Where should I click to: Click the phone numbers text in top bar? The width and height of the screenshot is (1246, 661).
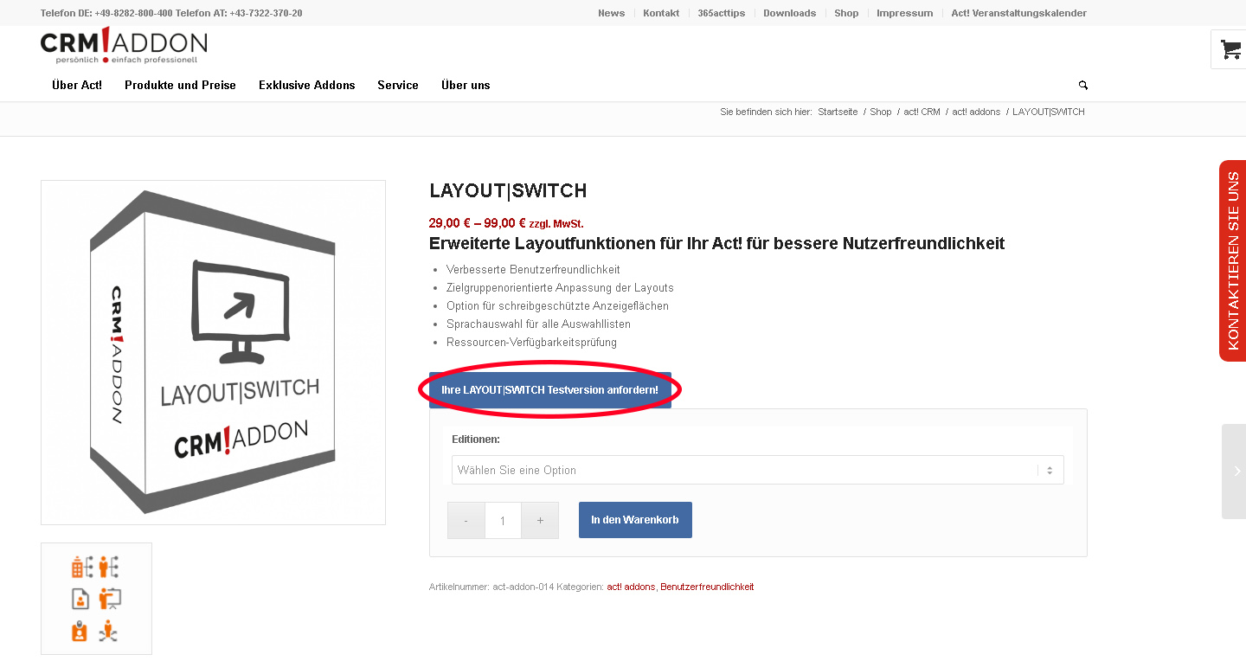tap(171, 13)
